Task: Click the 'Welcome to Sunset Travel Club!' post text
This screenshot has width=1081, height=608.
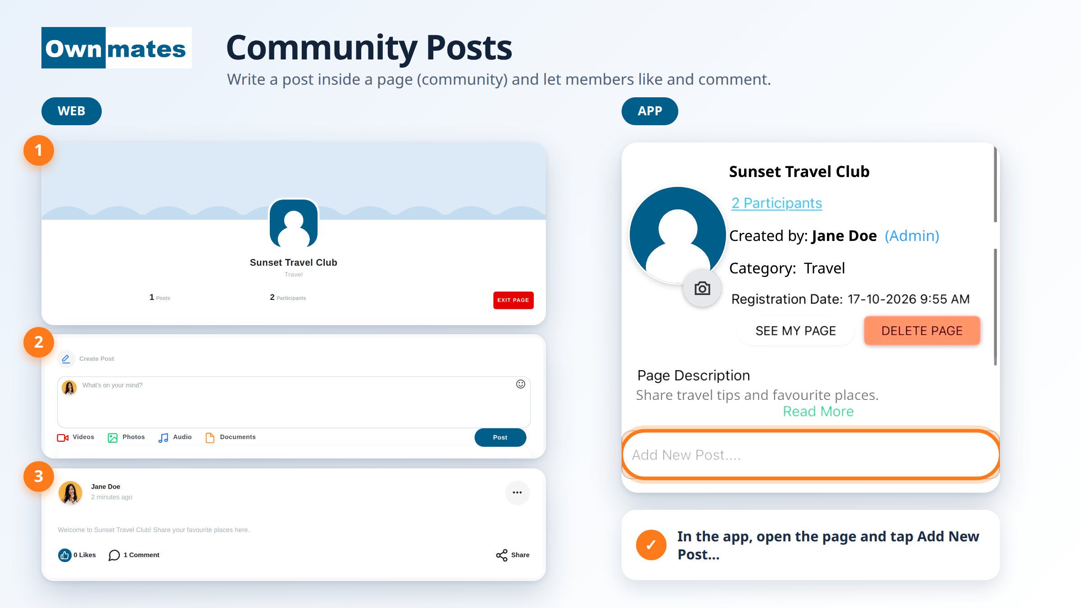Action: coord(154,530)
